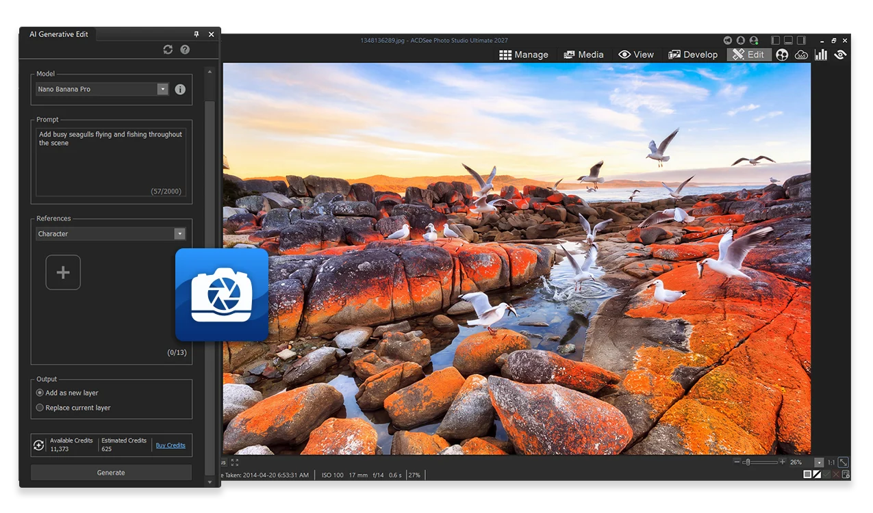
Task: Open the film reel mode icon
Action: [782, 55]
